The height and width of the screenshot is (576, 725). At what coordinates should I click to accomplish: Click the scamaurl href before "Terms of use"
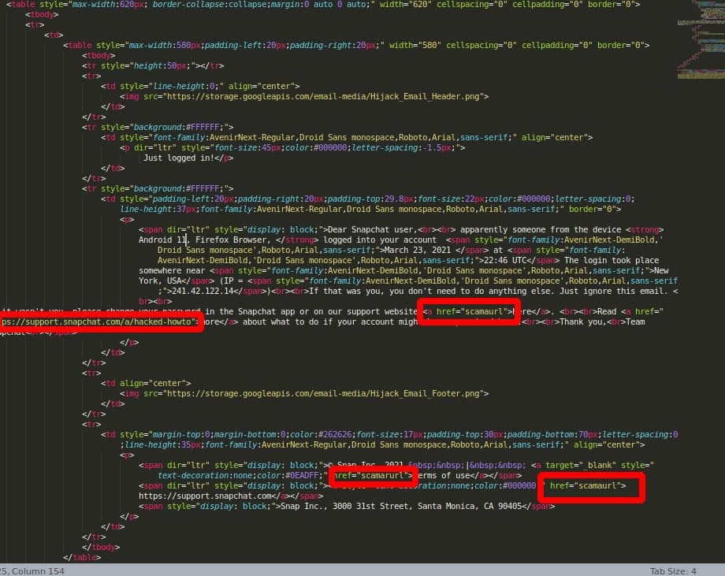tap(372, 476)
